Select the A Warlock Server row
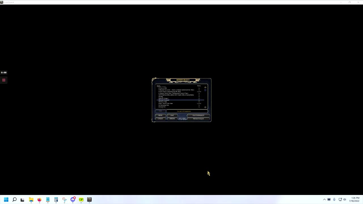This screenshot has width=363, height=204. click(x=180, y=93)
